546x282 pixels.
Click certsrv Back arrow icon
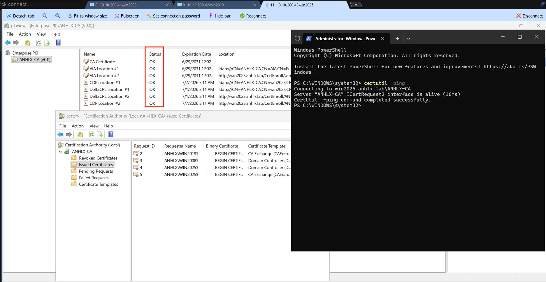pos(60,134)
